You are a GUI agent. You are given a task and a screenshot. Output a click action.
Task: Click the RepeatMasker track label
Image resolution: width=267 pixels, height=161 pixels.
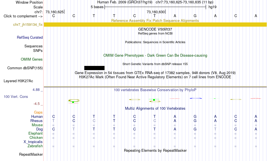pos(31,154)
